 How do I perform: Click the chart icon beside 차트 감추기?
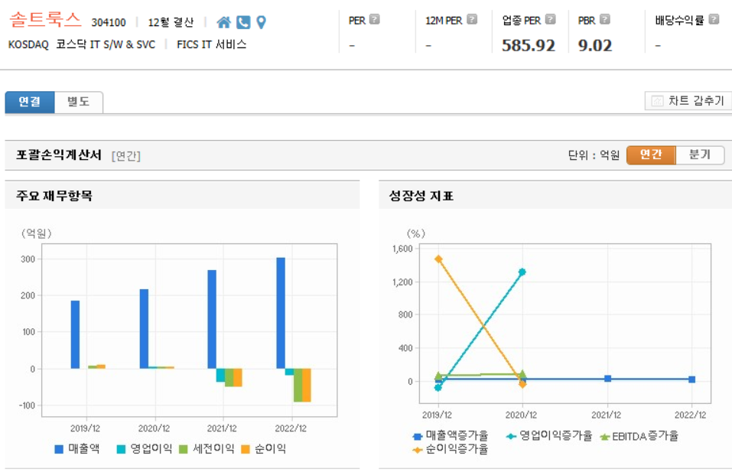656,100
